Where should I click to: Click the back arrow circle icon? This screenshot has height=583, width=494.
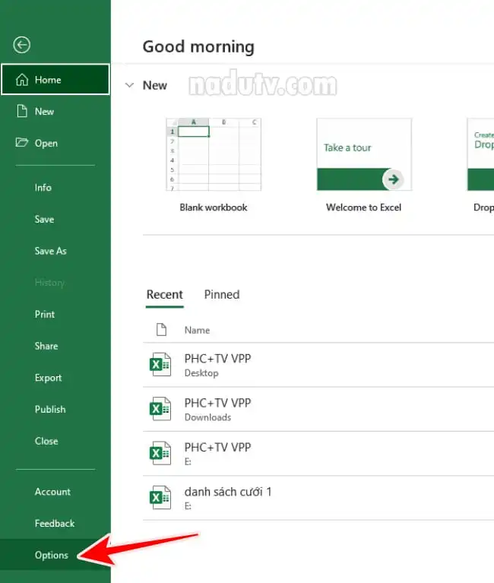[21, 45]
